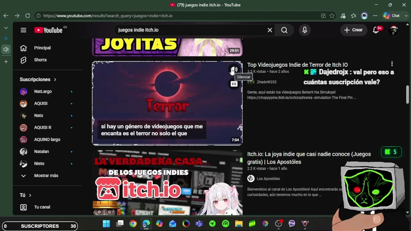Mute the Terror video preview
Viewport: 411px width, 231px height.
tap(234, 69)
